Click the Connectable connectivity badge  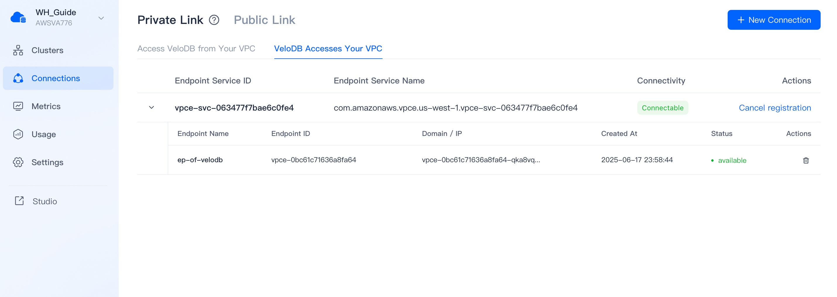662,108
